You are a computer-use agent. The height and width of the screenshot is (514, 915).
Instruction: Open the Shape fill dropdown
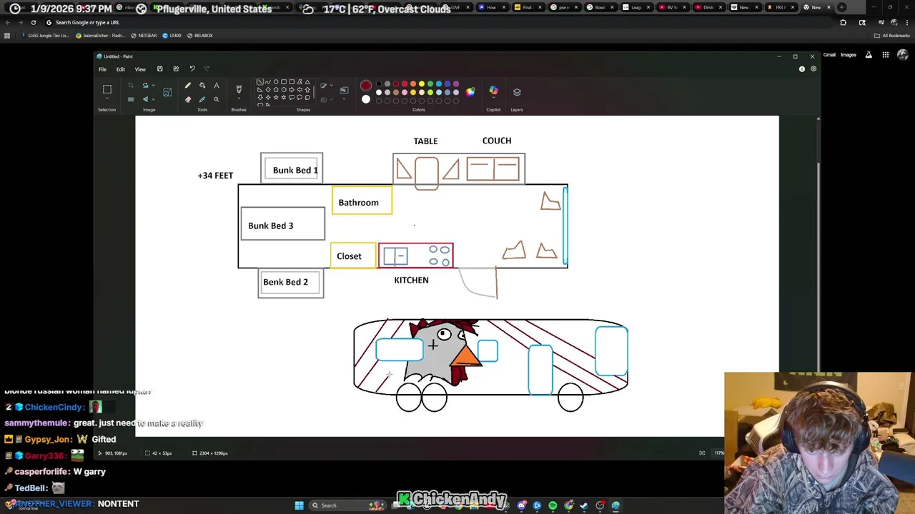pos(330,99)
